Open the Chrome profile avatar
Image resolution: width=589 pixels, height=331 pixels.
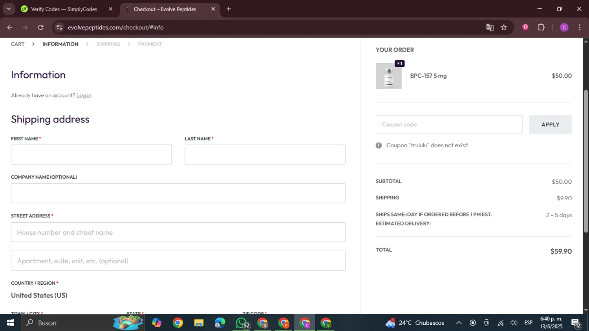point(564,27)
